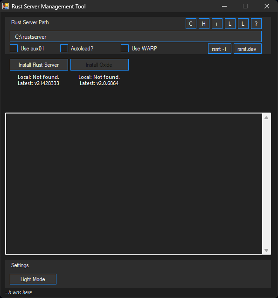Toggle the Autoload? checkbox
The width and height of the screenshot is (278, 298).
(x=64, y=49)
